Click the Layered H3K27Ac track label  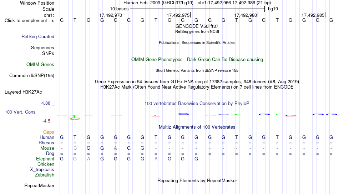tap(23, 92)
